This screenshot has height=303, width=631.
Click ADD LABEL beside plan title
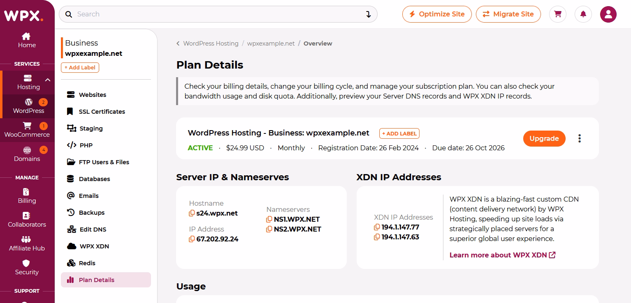[x=399, y=133]
